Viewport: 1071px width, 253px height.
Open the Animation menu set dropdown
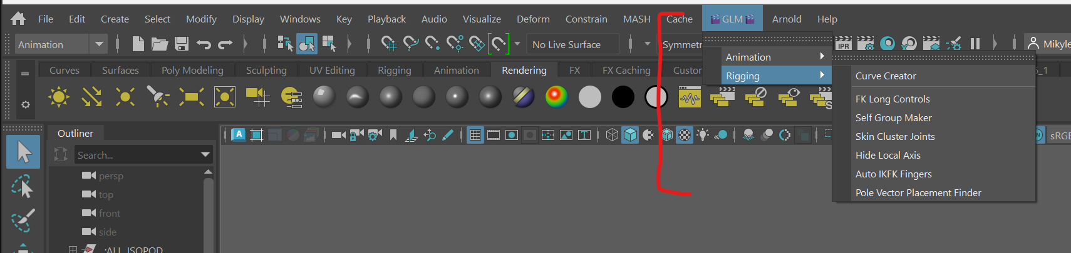click(99, 44)
